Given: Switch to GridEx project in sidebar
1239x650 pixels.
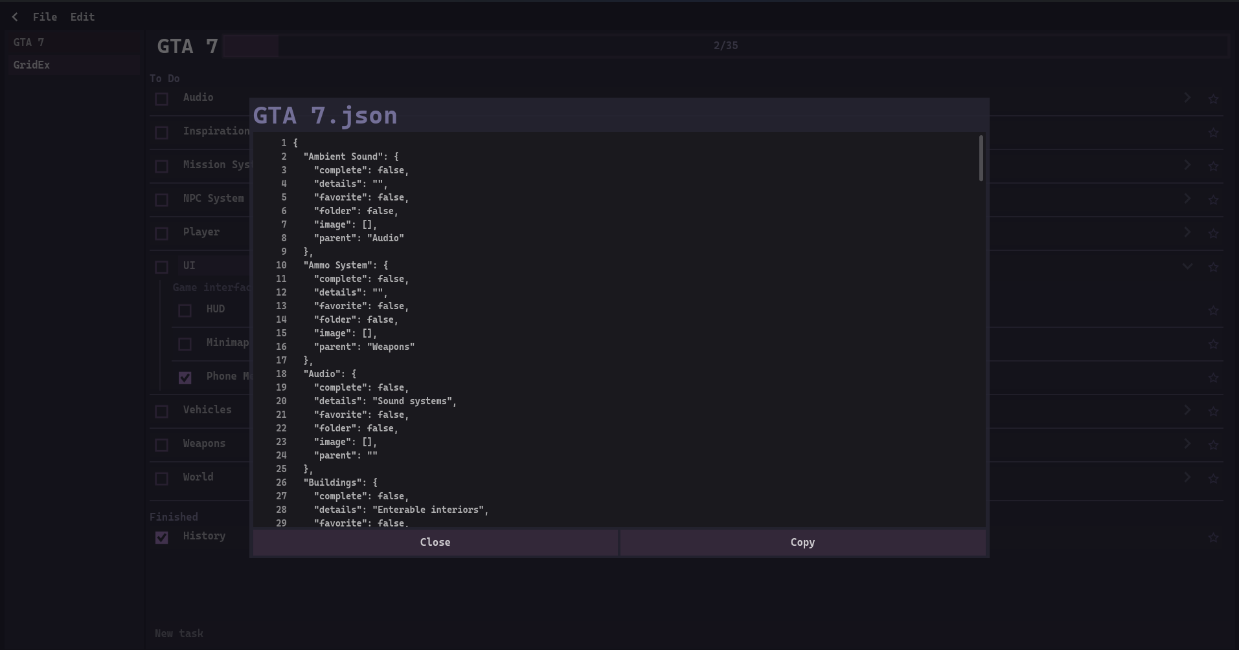Looking at the screenshot, I should coord(74,65).
